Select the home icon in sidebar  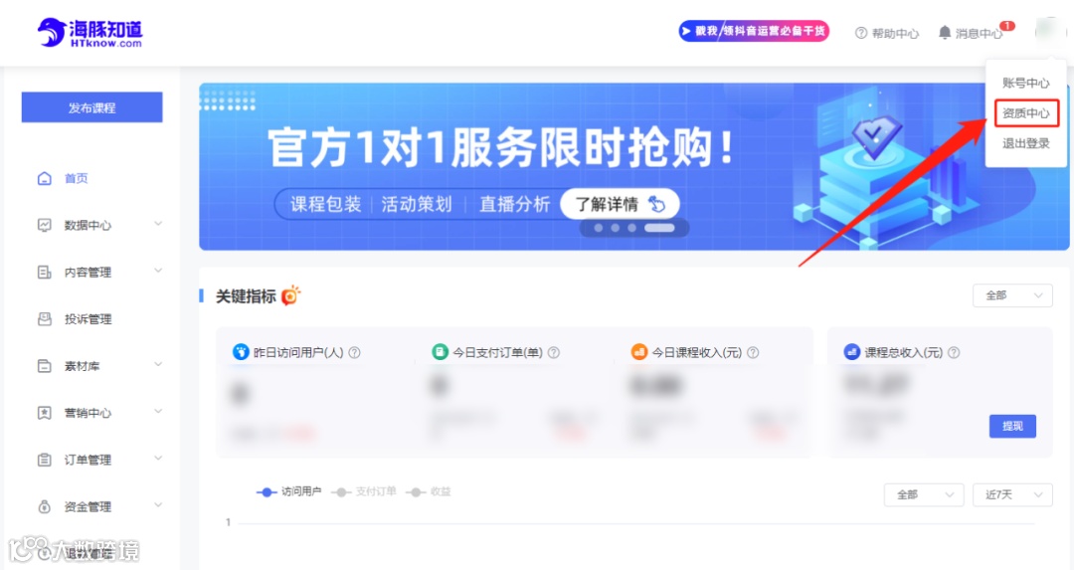click(45, 178)
